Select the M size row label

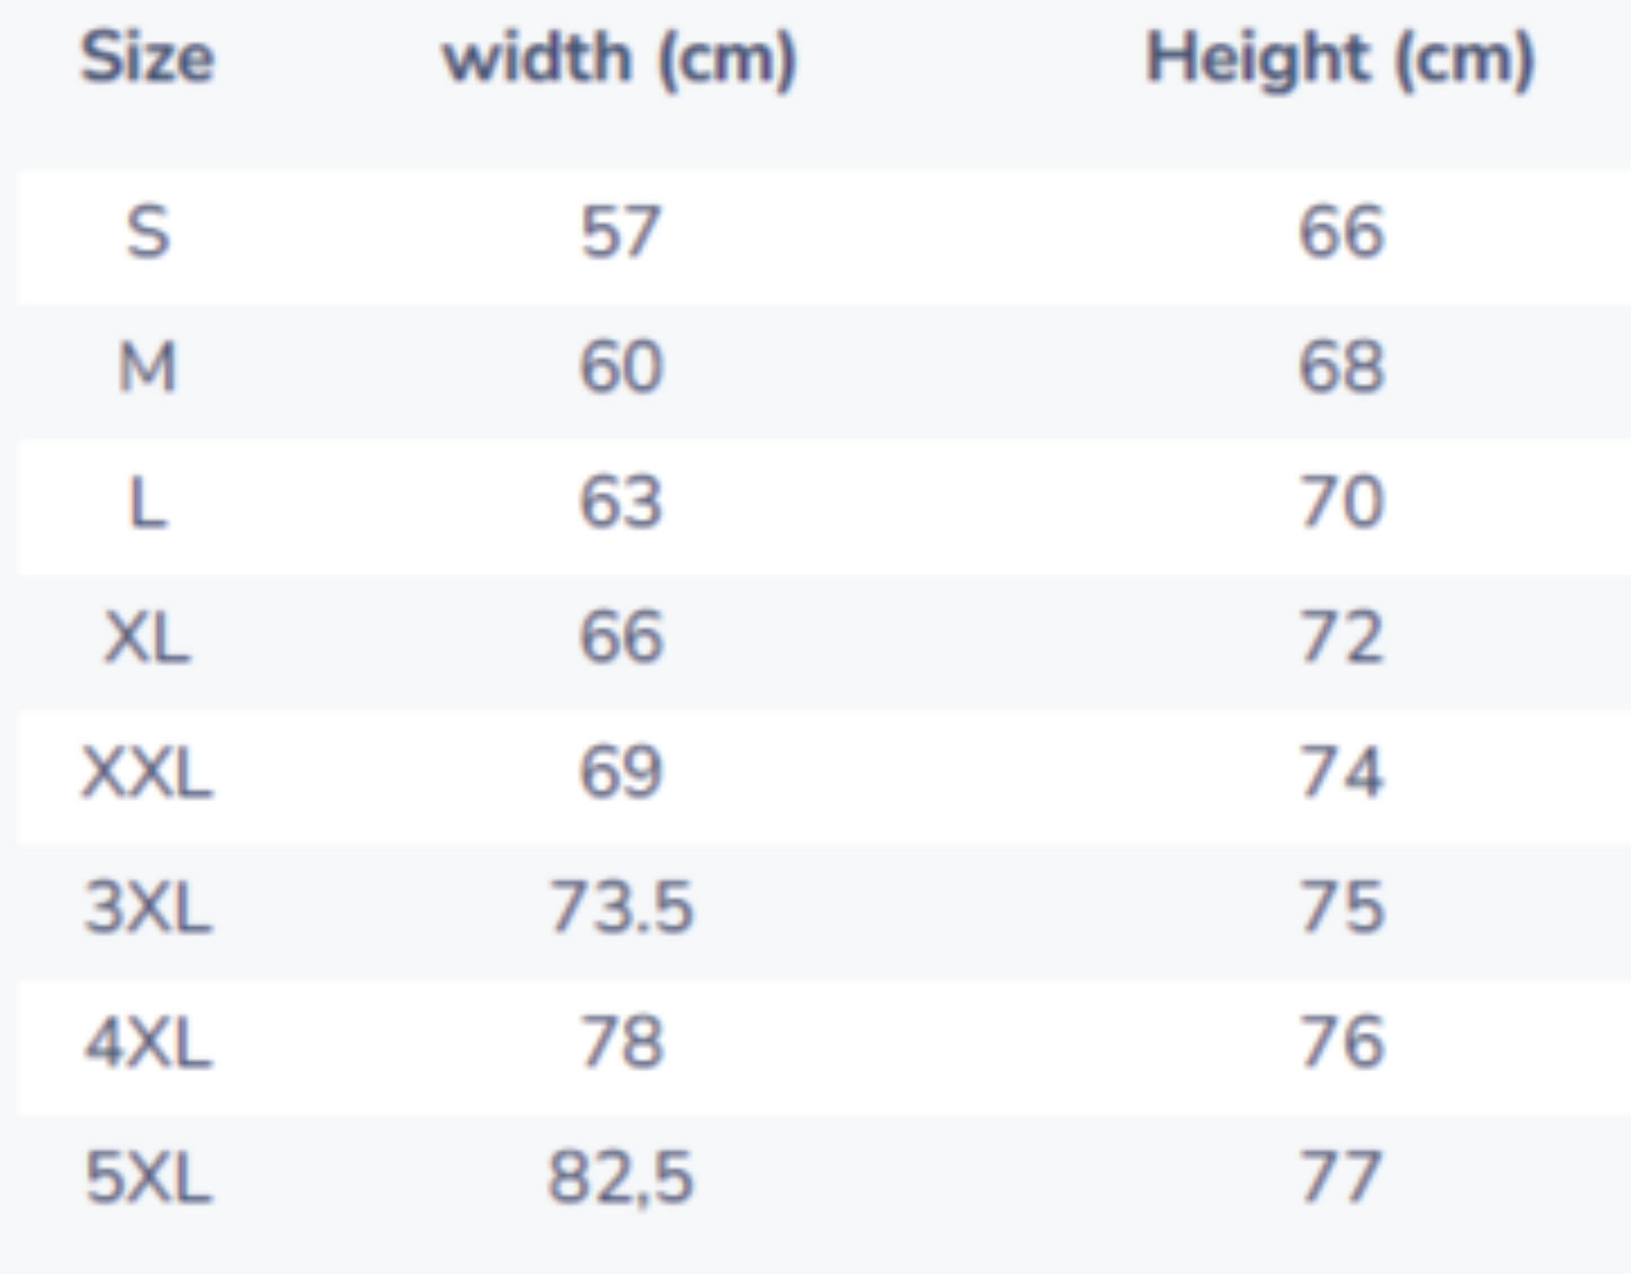[x=148, y=368]
